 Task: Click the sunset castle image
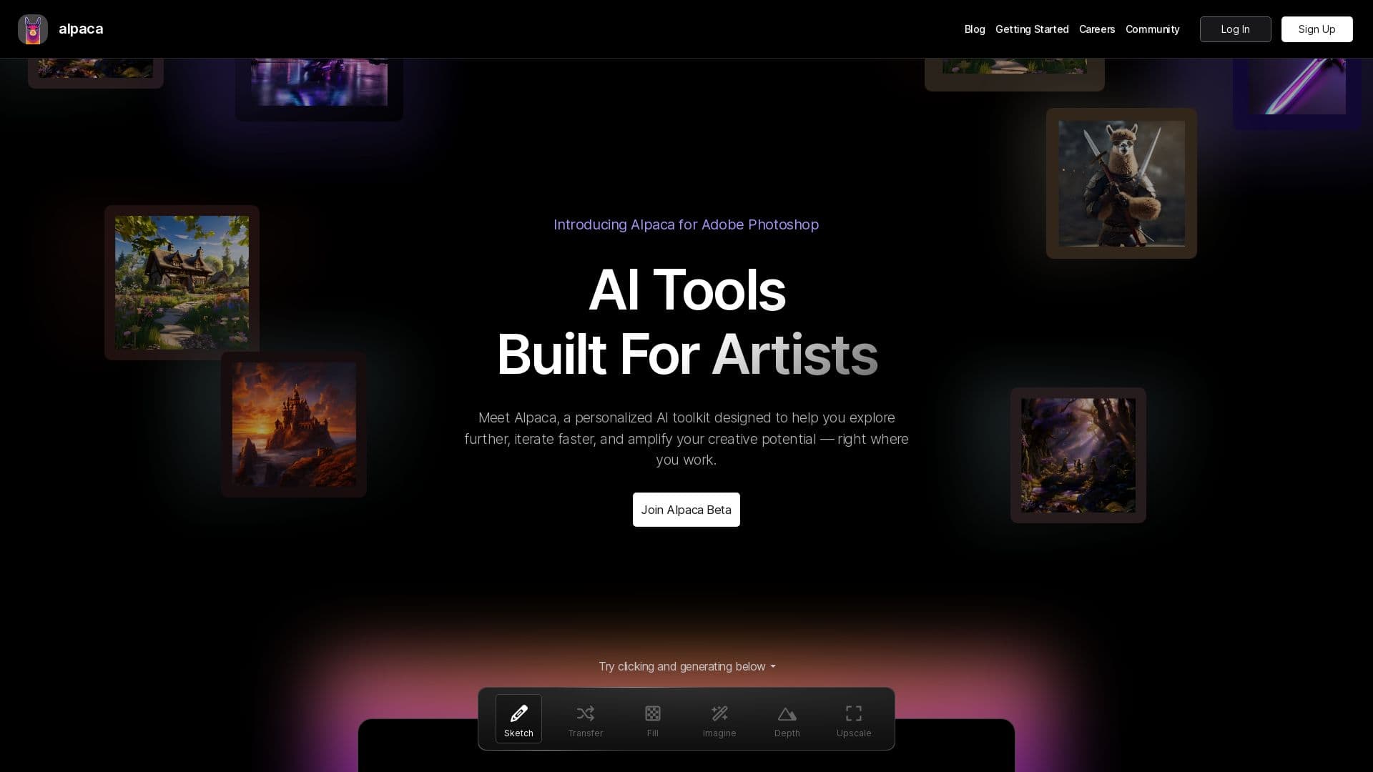point(293,424)
